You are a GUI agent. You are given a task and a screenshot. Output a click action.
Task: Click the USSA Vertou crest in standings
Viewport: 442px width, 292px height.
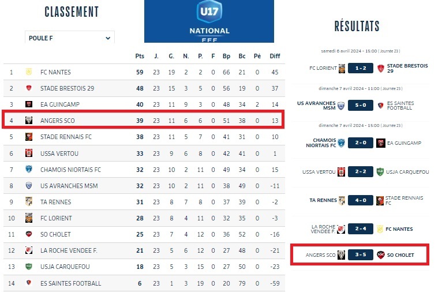coord(28,154)
